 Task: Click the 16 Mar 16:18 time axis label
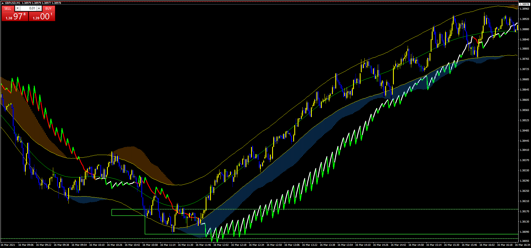click(505, 245)
